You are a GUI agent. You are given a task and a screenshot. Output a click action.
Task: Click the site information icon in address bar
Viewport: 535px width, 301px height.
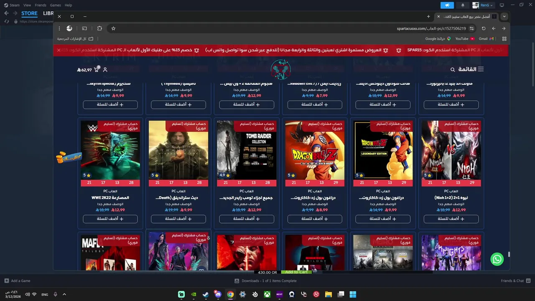[471, 28]
